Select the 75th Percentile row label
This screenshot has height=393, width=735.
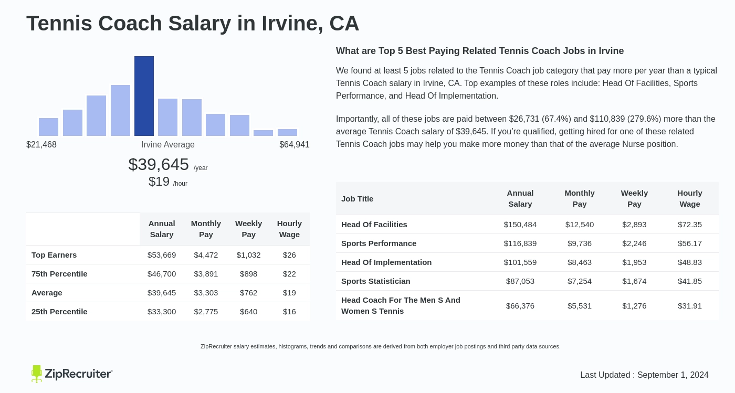(59, 274)
